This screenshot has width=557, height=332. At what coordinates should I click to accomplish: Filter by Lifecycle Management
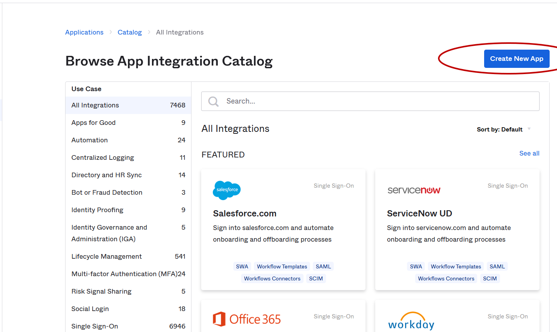(128, 256)
